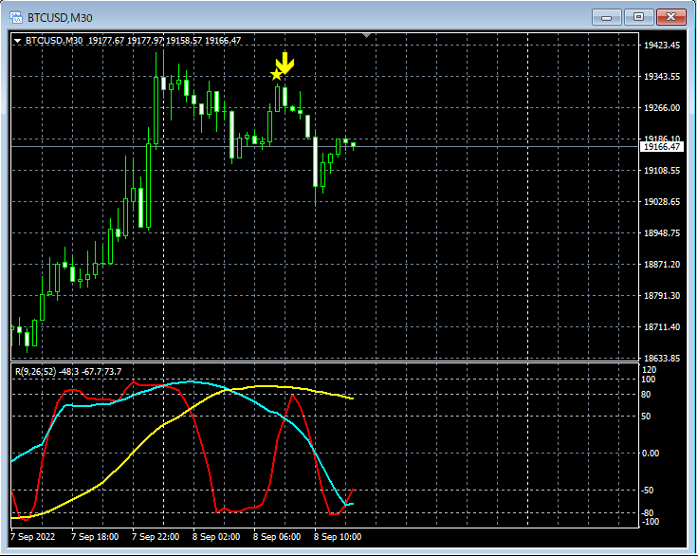
Task: Click the current price label 19166.47
Action: pyautogui.click(x=661, y=147)
